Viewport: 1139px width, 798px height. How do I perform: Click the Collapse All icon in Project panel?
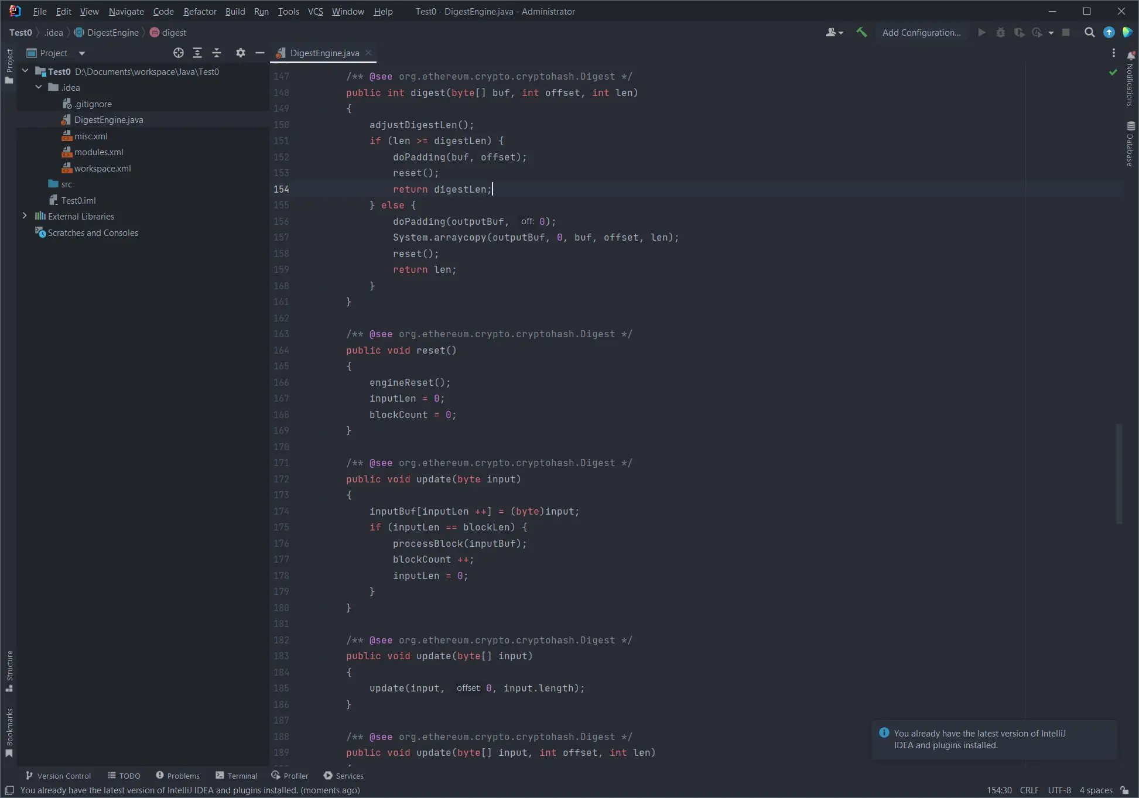tap(217, 53)
